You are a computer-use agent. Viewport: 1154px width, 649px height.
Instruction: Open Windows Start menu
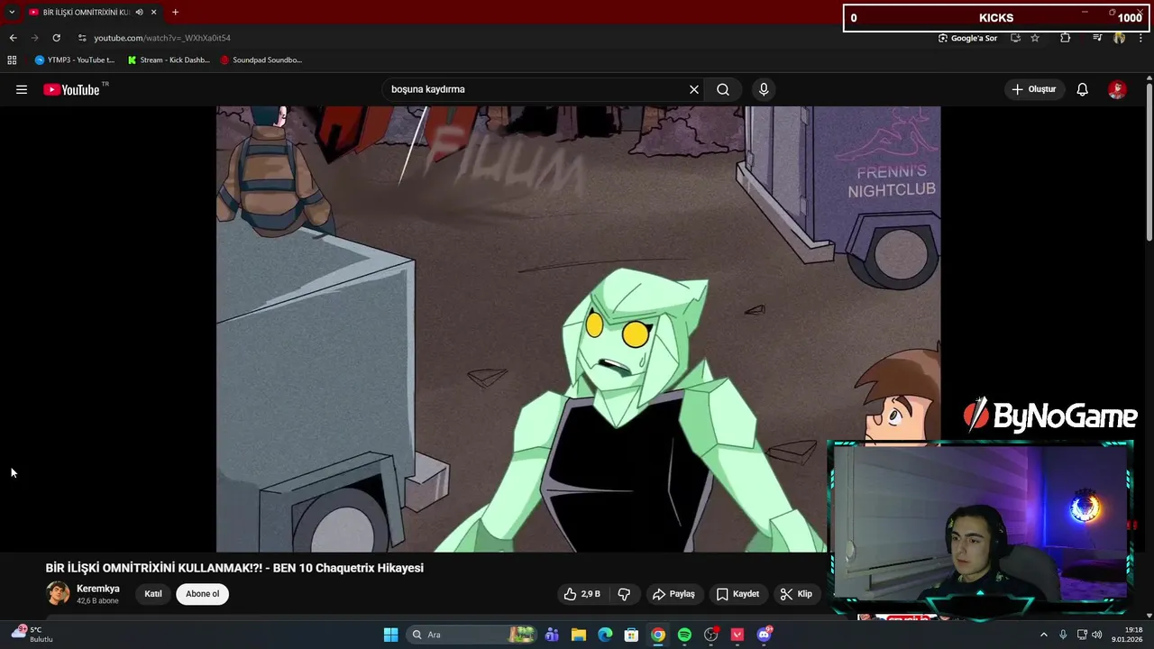click(390, 635)
